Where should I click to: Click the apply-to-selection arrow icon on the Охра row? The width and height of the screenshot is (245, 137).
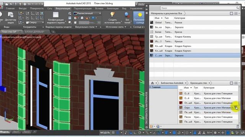pyautogui.click(x=232, y=107)
